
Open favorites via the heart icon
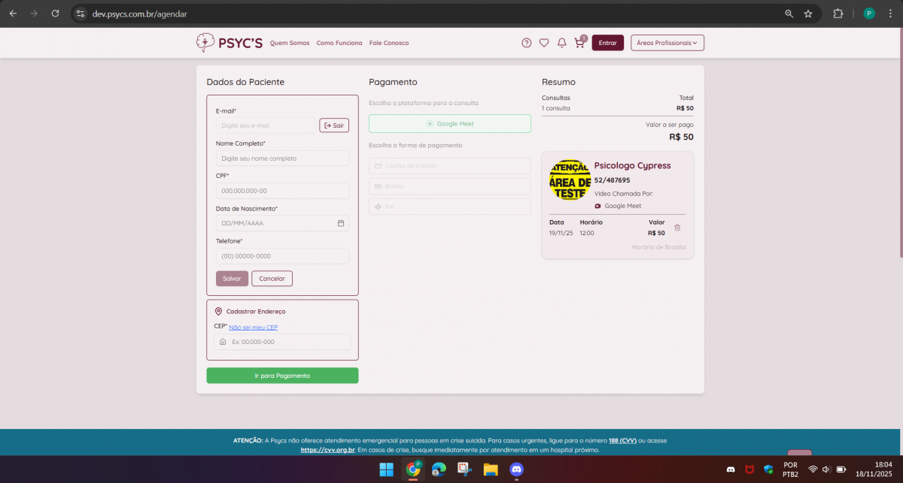[544, 43]
